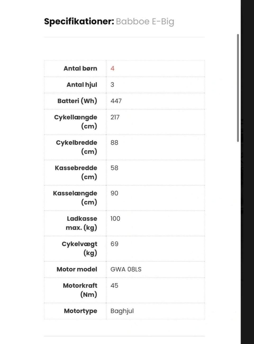Select the Motorkraft value 45
254x344 pixels.
(x=114, y=286)
